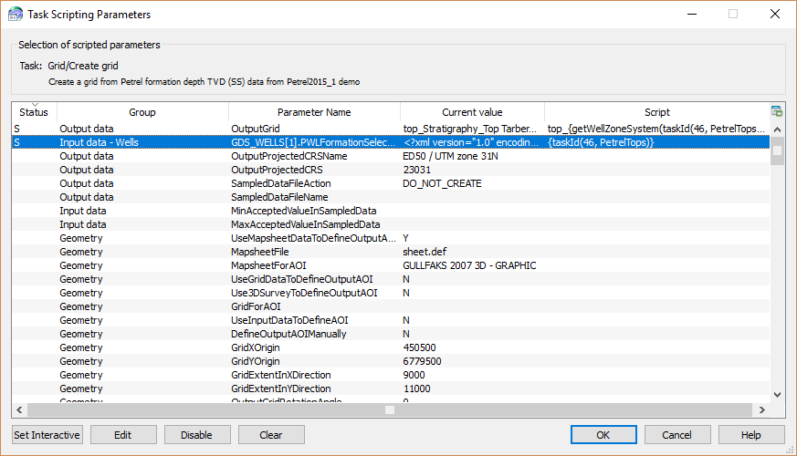Confirm with the OK button
This screenshot has height=456, width=797.
(603, 435)
